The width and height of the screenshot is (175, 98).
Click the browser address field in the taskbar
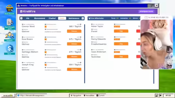coord(31,95)
